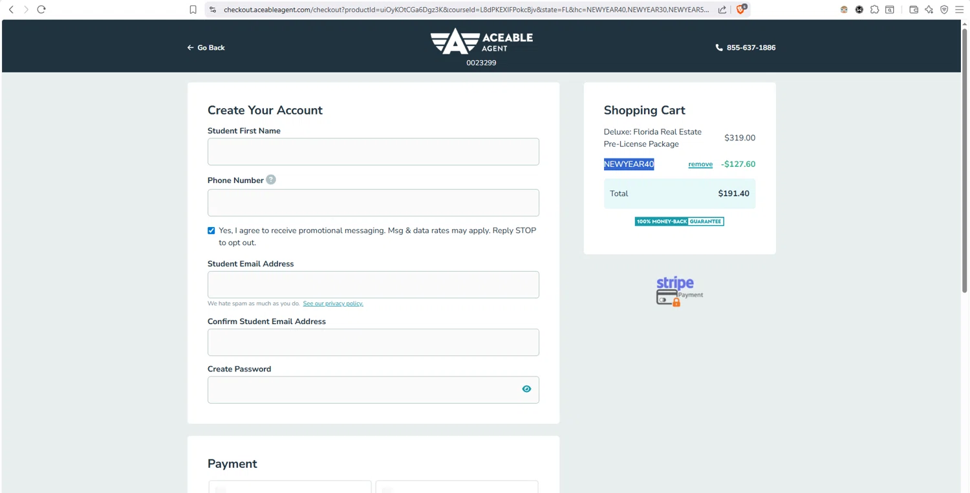
Task: Open the Leo AI sparkle icon
Action: pyautogui.click(x=929, y=10)
